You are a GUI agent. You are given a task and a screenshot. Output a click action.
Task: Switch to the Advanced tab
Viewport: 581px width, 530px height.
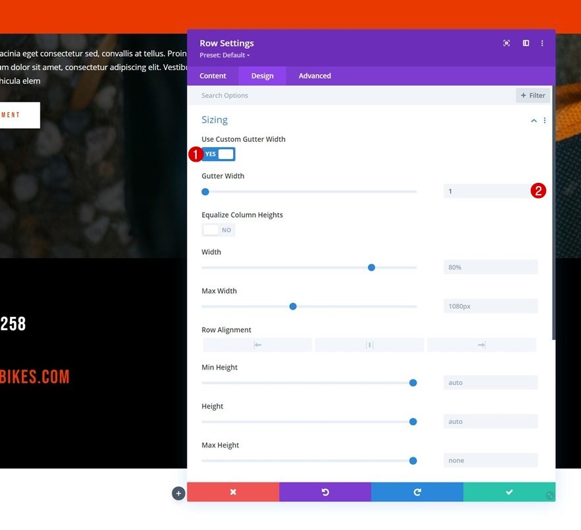(314, 76)
